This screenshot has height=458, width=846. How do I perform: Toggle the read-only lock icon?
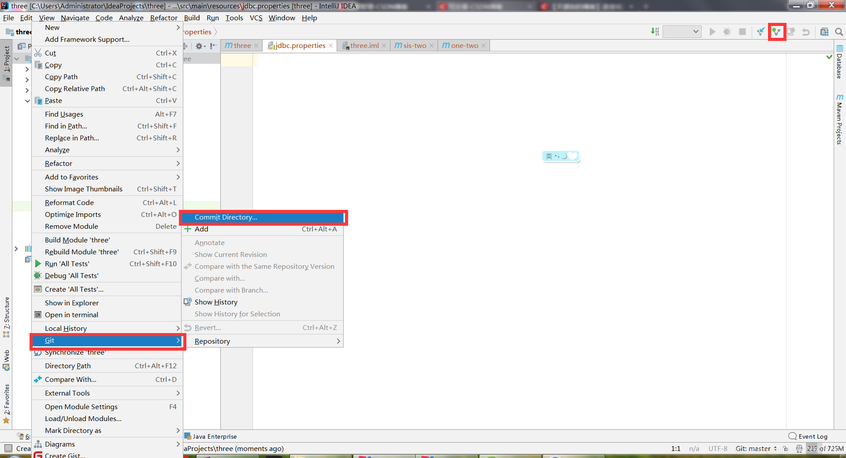tap(786, 449)
